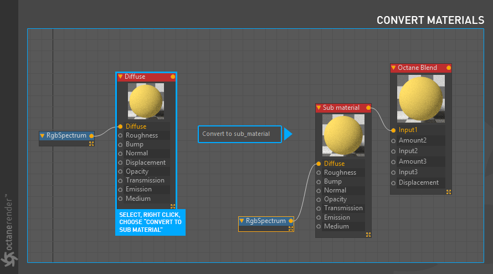Collapse the Octane Blend node triangle

393,68
